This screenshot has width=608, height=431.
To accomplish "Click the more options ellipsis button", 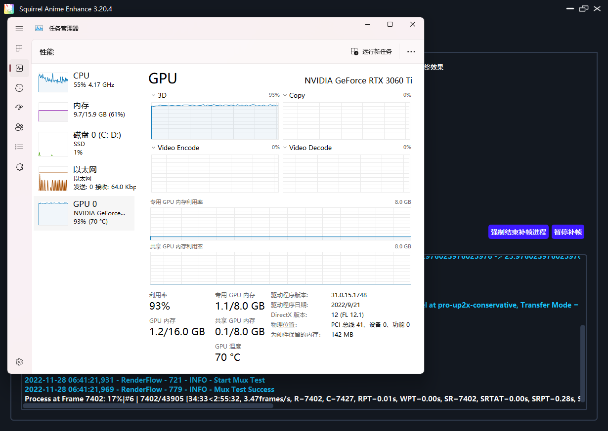I will [x=411, y=52].
